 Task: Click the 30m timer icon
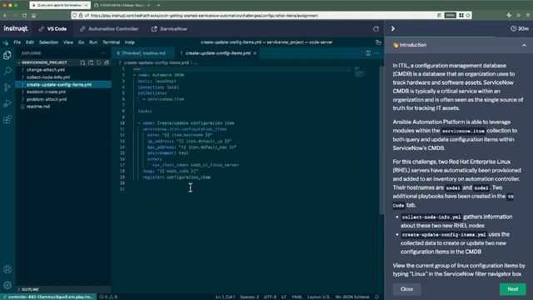point(513,29)
